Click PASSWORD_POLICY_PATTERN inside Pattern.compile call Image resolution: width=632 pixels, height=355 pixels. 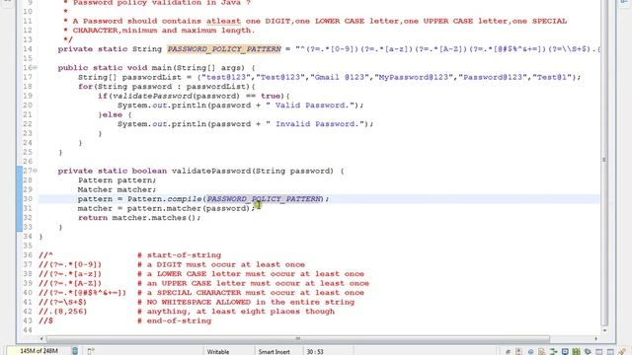[x=264, y=199]
